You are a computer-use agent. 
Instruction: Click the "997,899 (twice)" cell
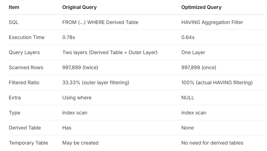pos(80,67)
